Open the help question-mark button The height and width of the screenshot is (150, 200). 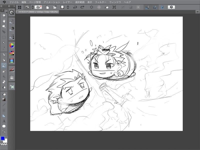[x=171, y=7]
